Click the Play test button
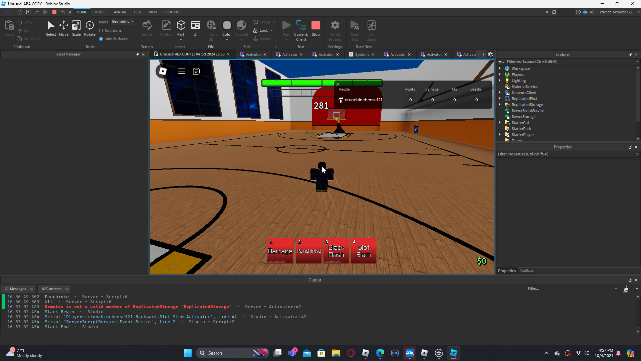641x361 pixels. tap(286, 28)
